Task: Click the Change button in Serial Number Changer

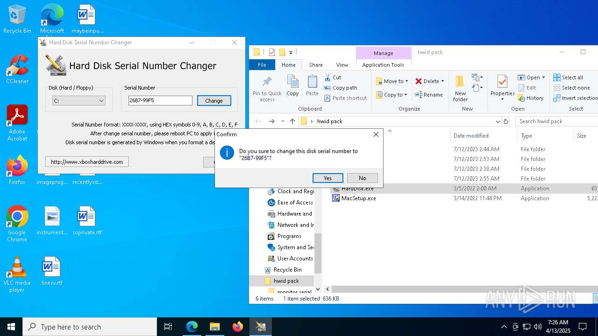Action: 214,100
